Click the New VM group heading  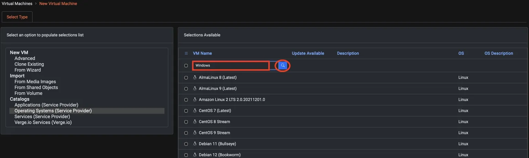point(19,52)
